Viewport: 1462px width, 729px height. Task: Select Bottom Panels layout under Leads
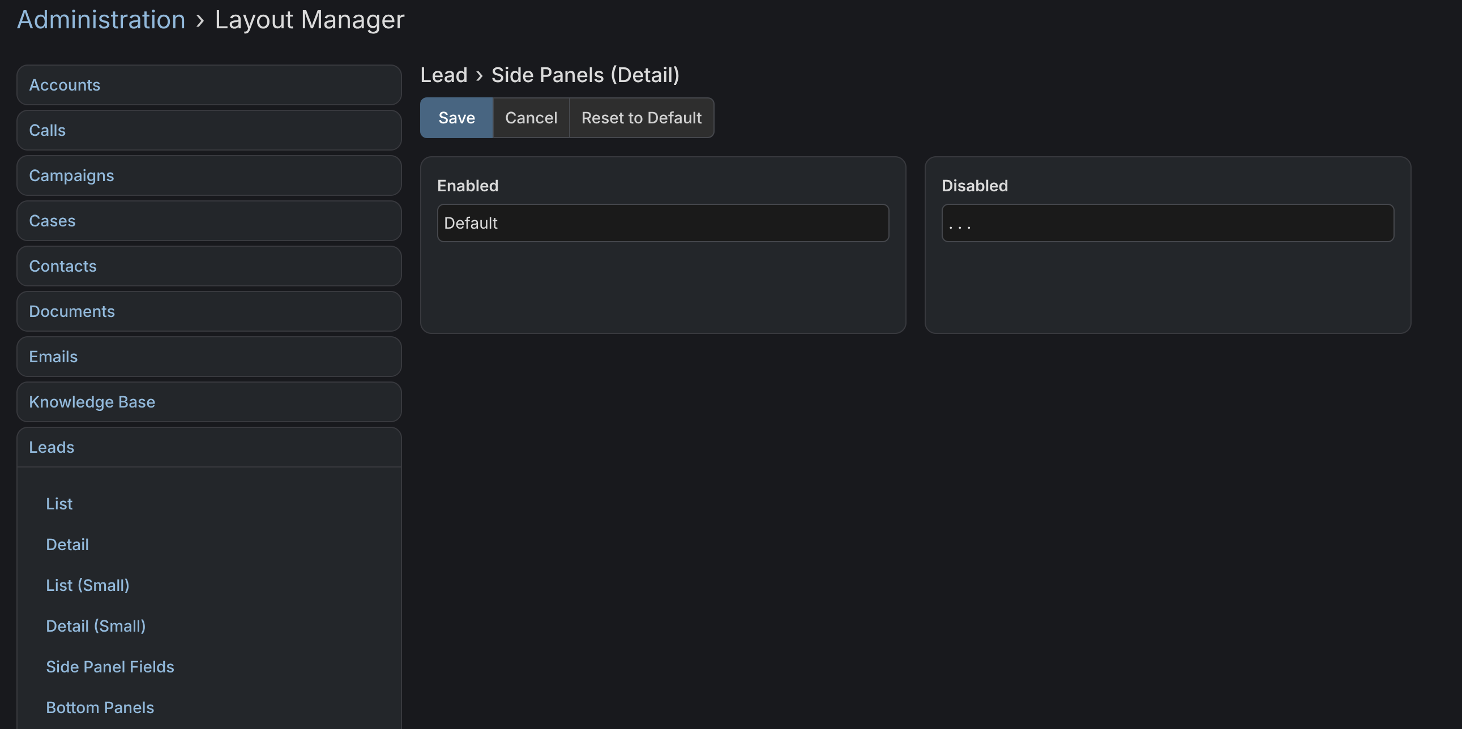pyautogui.click(x=100, y=708)
